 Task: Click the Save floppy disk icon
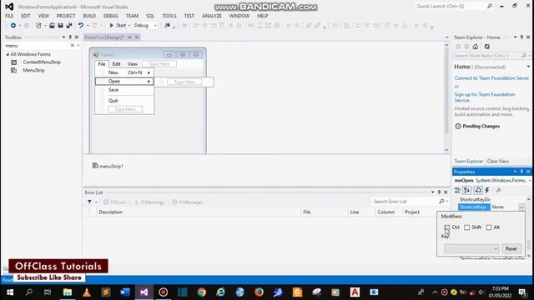tap(60, 26)
